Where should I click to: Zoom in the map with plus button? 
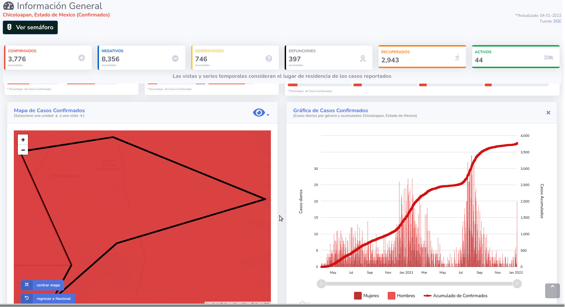pyautogui.click(x=23, y=140)
